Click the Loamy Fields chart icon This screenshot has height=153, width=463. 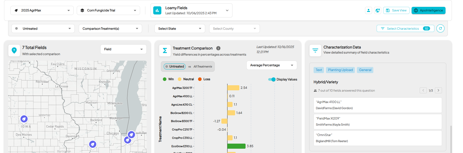click(x=157, y=10)
